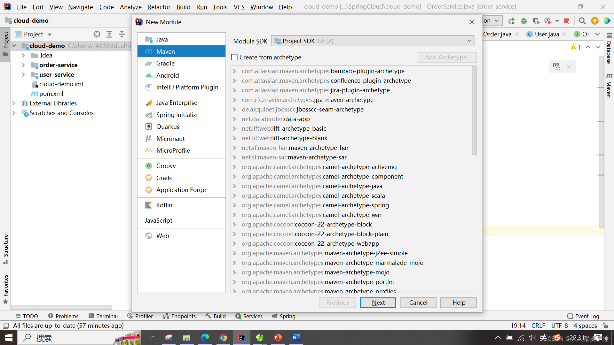Choose Android module type
This screenshot has height=345, width=614.
[181, 75]
